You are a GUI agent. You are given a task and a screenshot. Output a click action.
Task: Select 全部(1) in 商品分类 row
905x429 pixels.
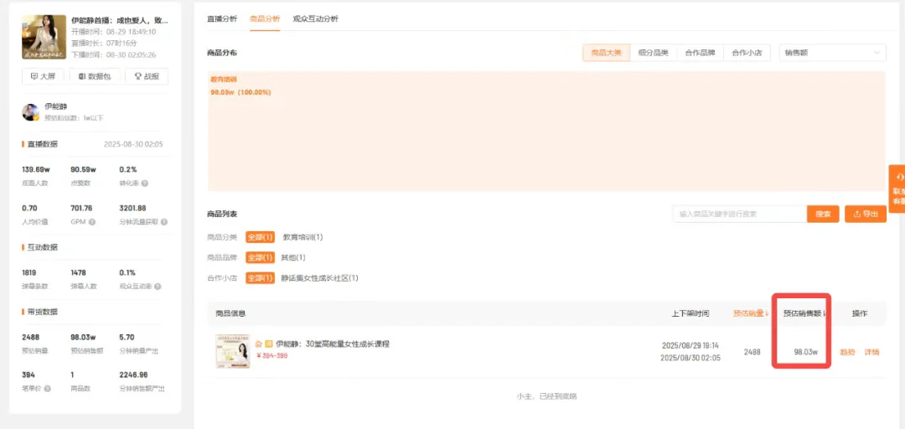[x=260, y=237]
